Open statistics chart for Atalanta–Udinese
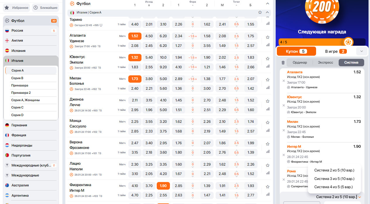 (x=268, y=45)
